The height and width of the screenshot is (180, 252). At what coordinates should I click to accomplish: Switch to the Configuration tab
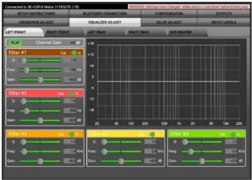click(169, 14)
